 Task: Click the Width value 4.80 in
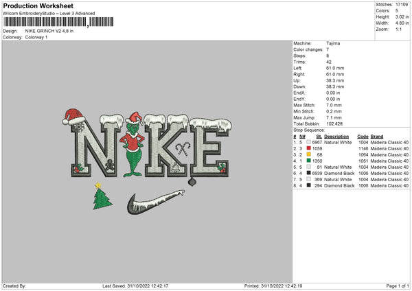coord(402,23)
